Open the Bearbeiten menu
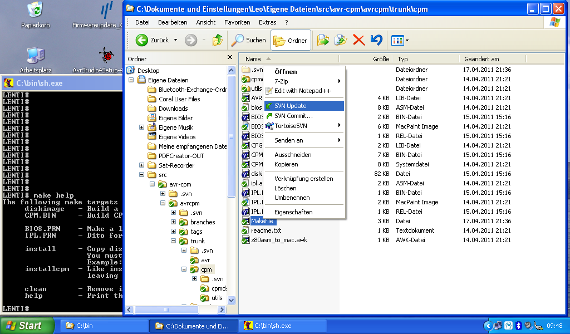 (173, 22)
